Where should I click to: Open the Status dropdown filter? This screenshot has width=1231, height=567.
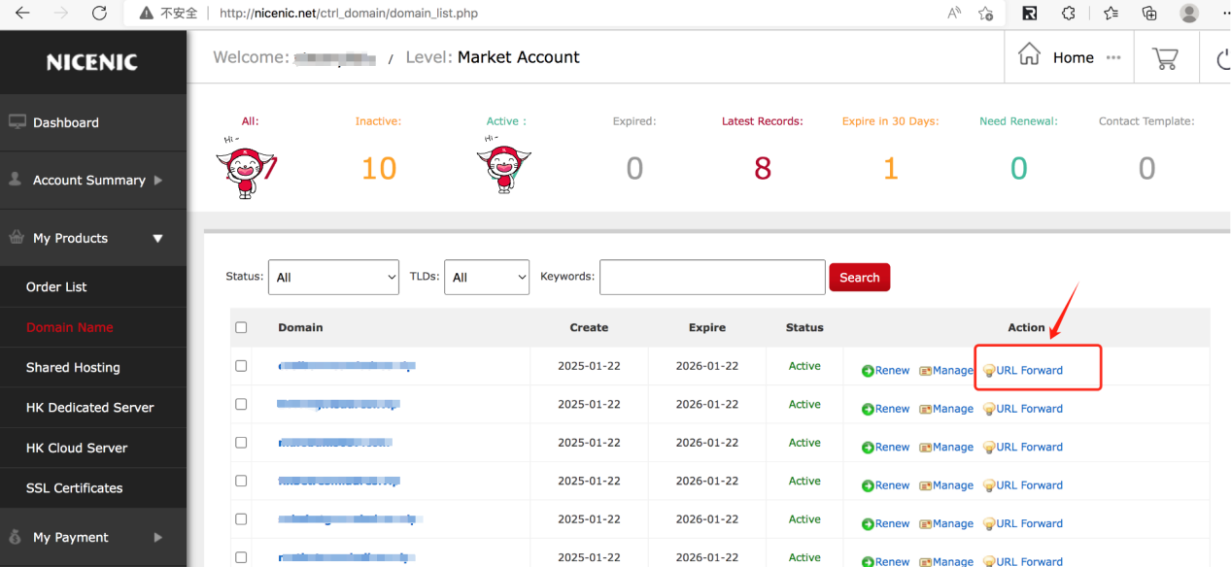(333, 278)
